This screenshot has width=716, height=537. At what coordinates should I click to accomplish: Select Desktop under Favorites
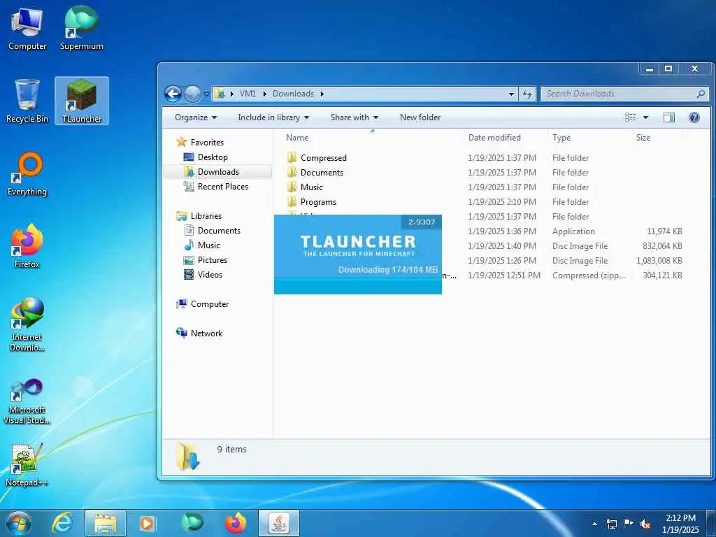click(x=206, y=157)
